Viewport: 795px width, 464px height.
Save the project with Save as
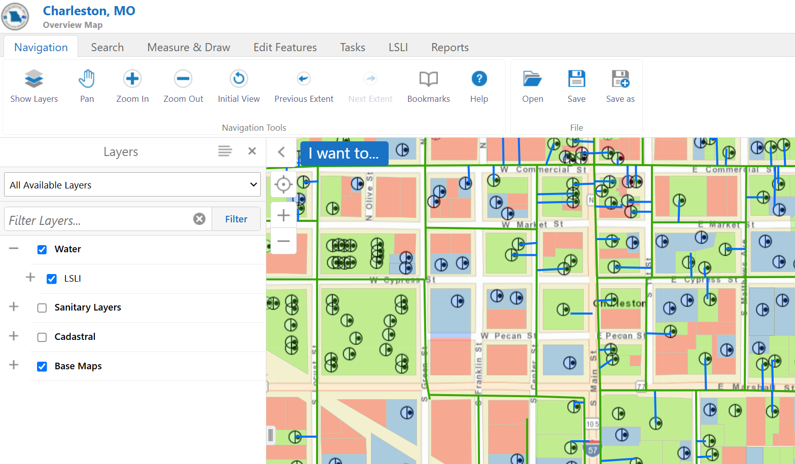click(620, 80)
